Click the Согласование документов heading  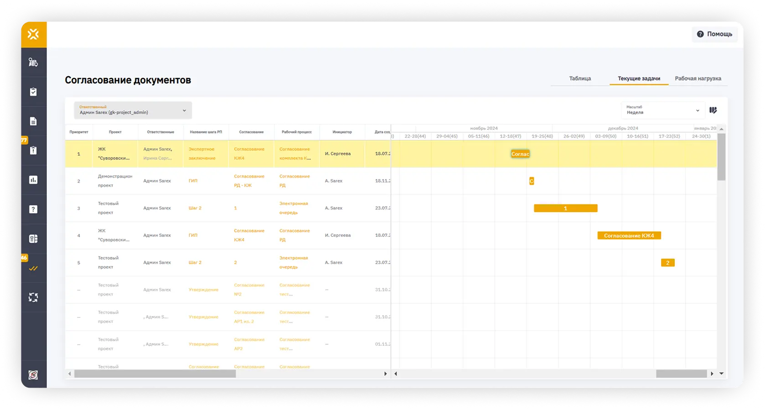[128, 80]
